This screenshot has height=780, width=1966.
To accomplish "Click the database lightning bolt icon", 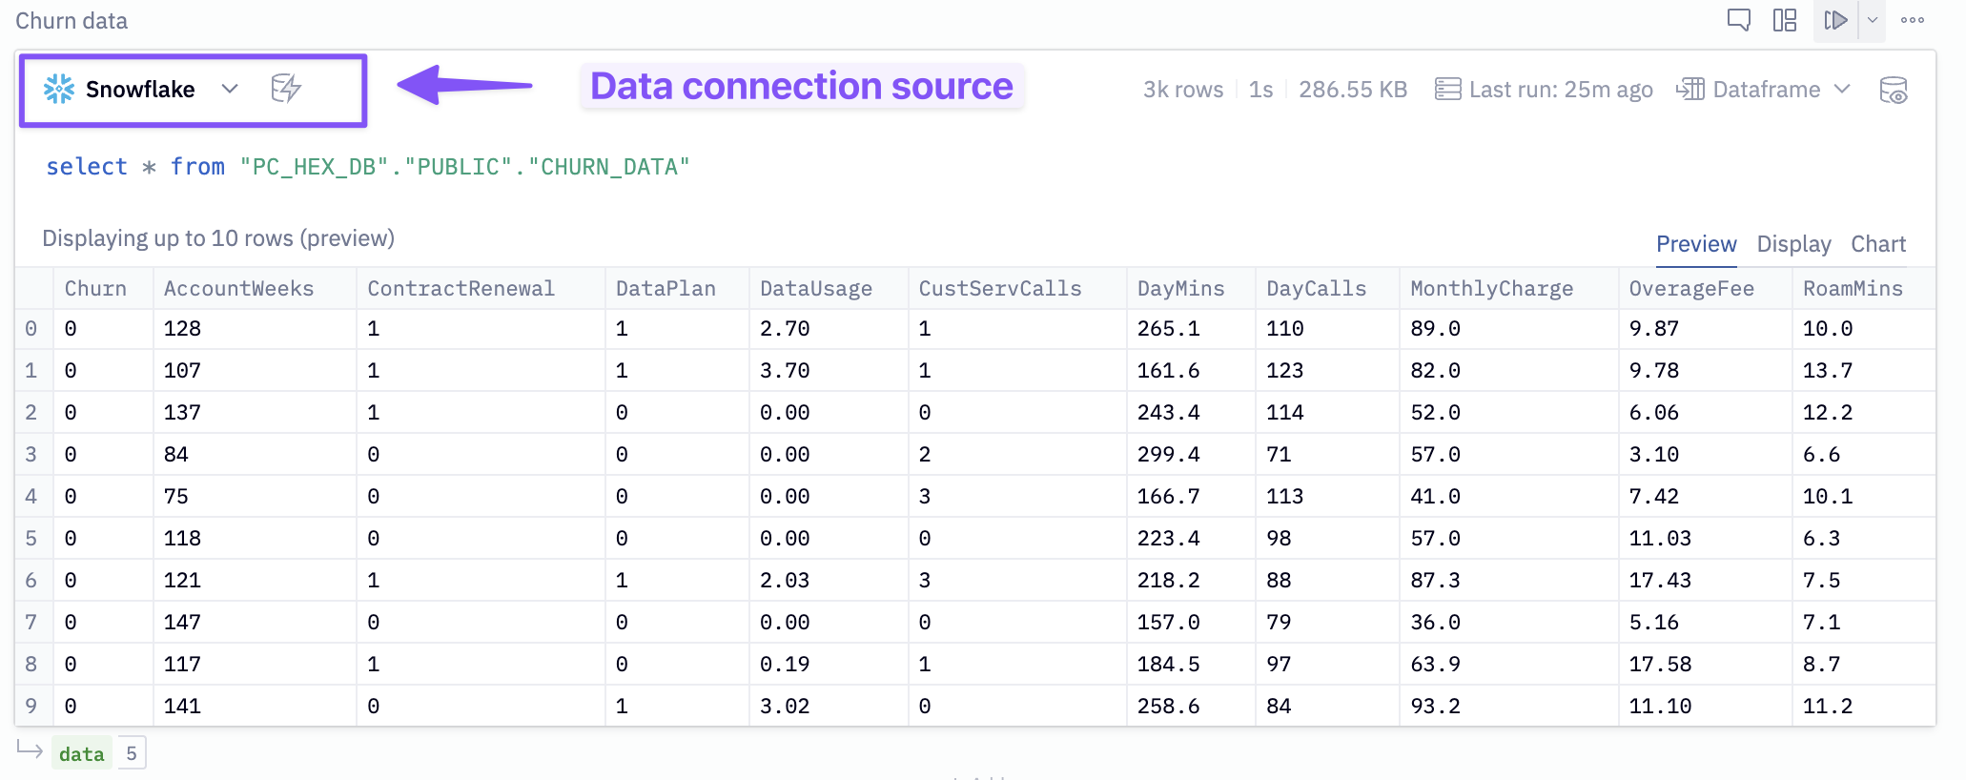I will [285, 89].
